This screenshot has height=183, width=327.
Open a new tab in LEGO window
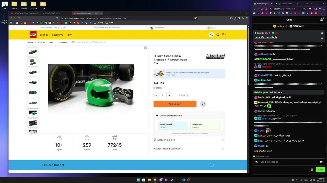[106, 13]
